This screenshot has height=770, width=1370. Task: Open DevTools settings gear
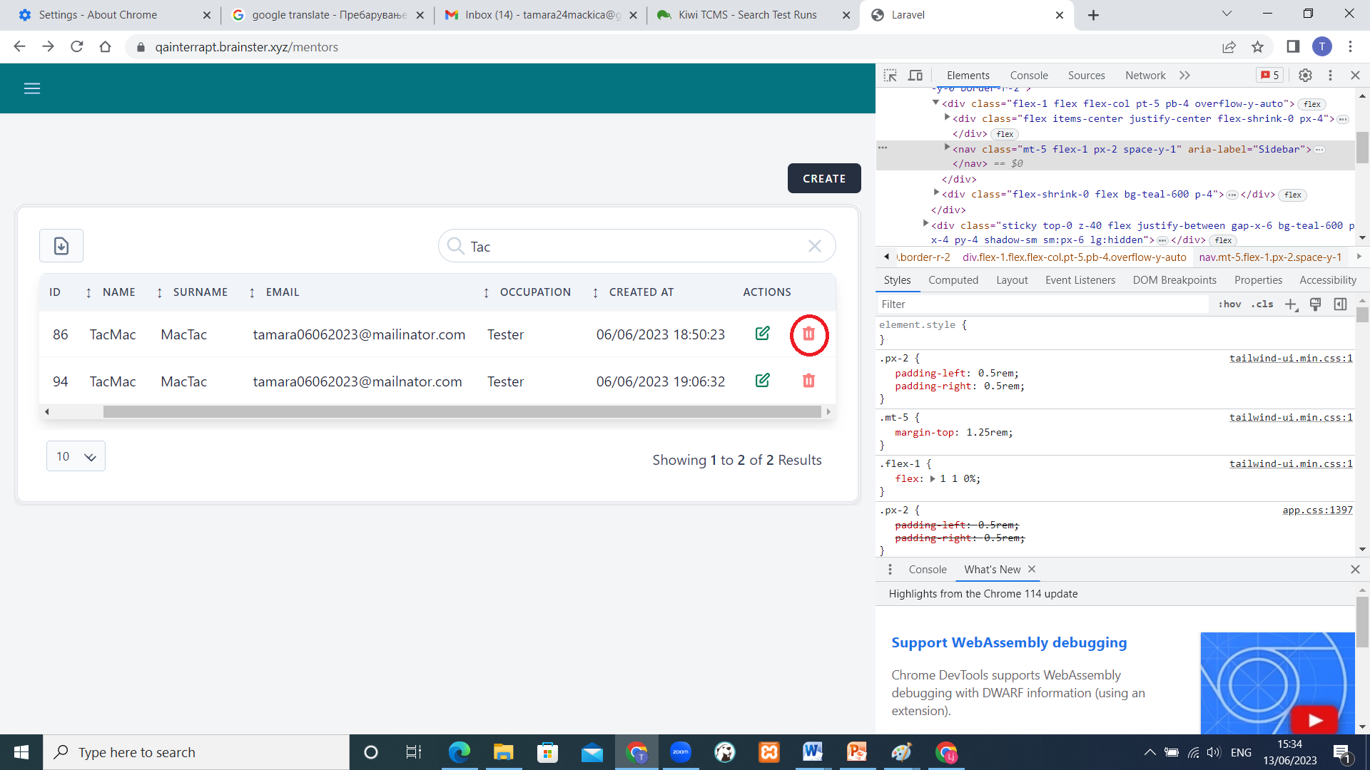tap(1305, 75)
